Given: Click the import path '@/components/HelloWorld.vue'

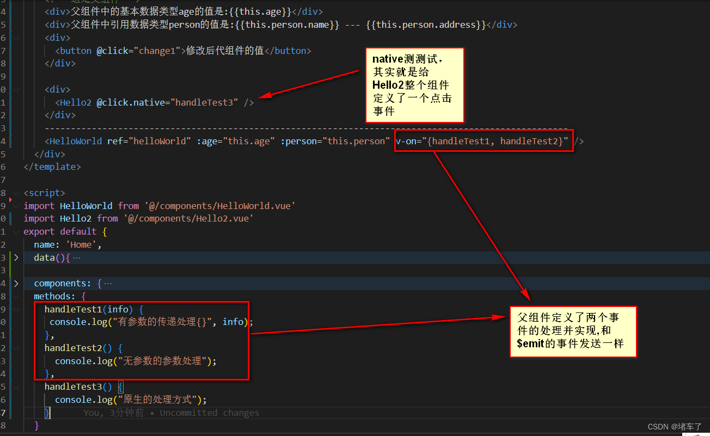Looking at the screenshot, I should tap(220, 206).
